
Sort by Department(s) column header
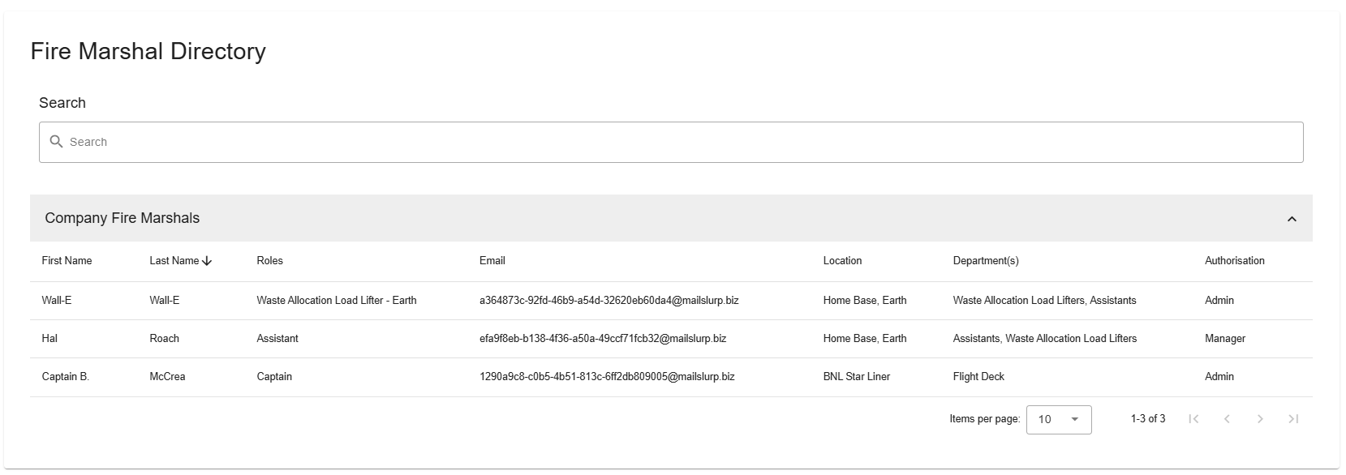click(985, 261)
